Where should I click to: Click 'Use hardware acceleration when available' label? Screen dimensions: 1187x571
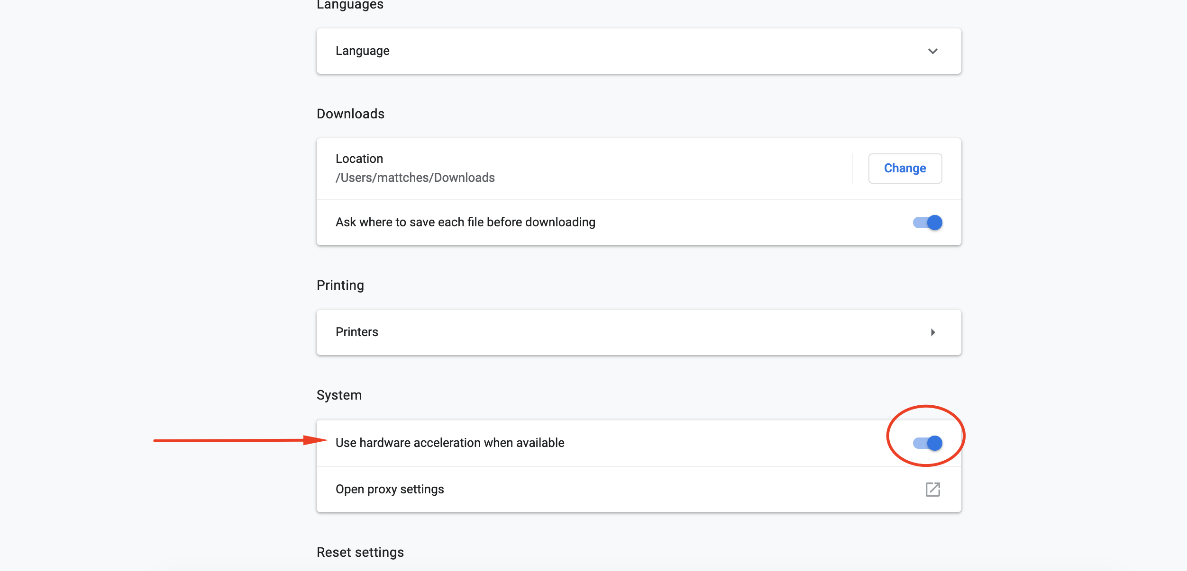(x=449, y=443)
